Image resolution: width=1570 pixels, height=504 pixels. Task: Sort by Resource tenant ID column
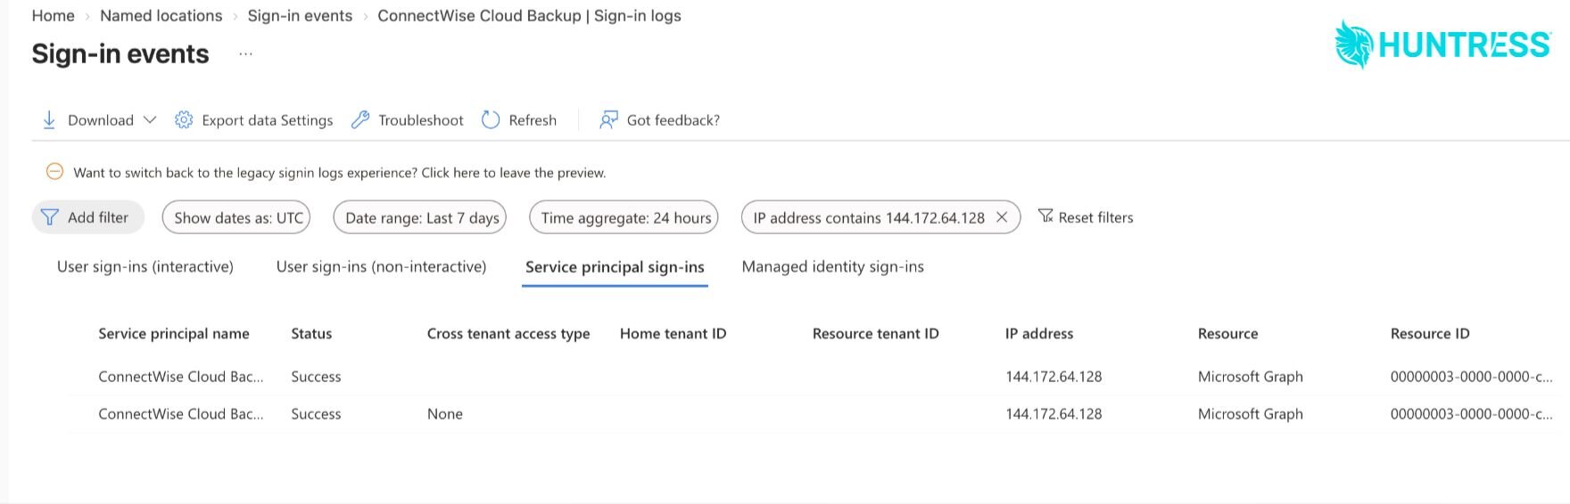(875, 333)
